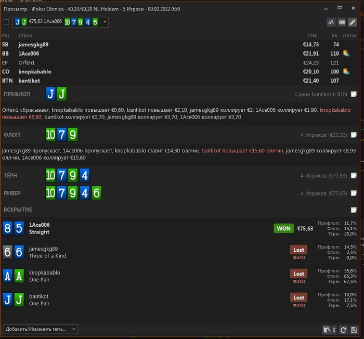
Task: Click the 'mucks' text under jamesgkg89's Lost badge
Action: pyautogui.click(x=299, y=257)
